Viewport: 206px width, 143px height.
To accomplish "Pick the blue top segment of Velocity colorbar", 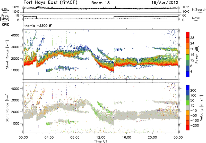I will (x=188, y=88).
